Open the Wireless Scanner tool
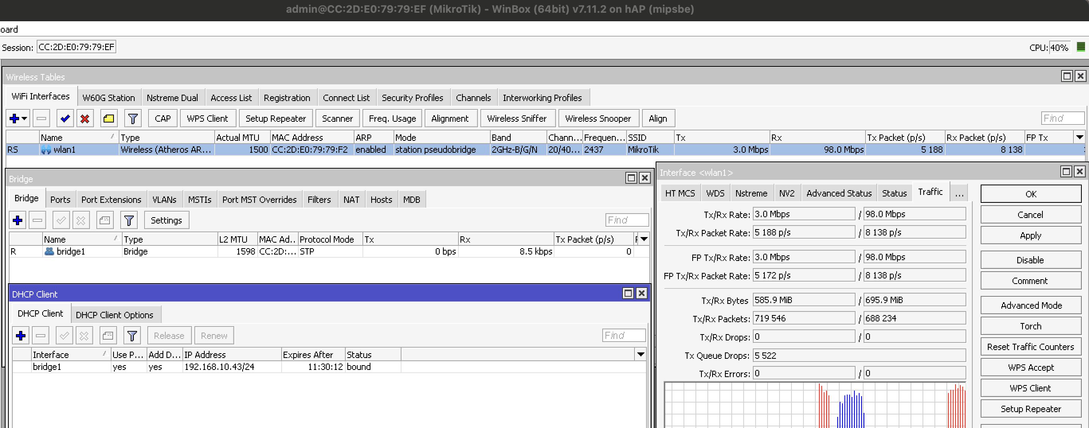This screenshot has width=1089, height=428. (337, 119)
